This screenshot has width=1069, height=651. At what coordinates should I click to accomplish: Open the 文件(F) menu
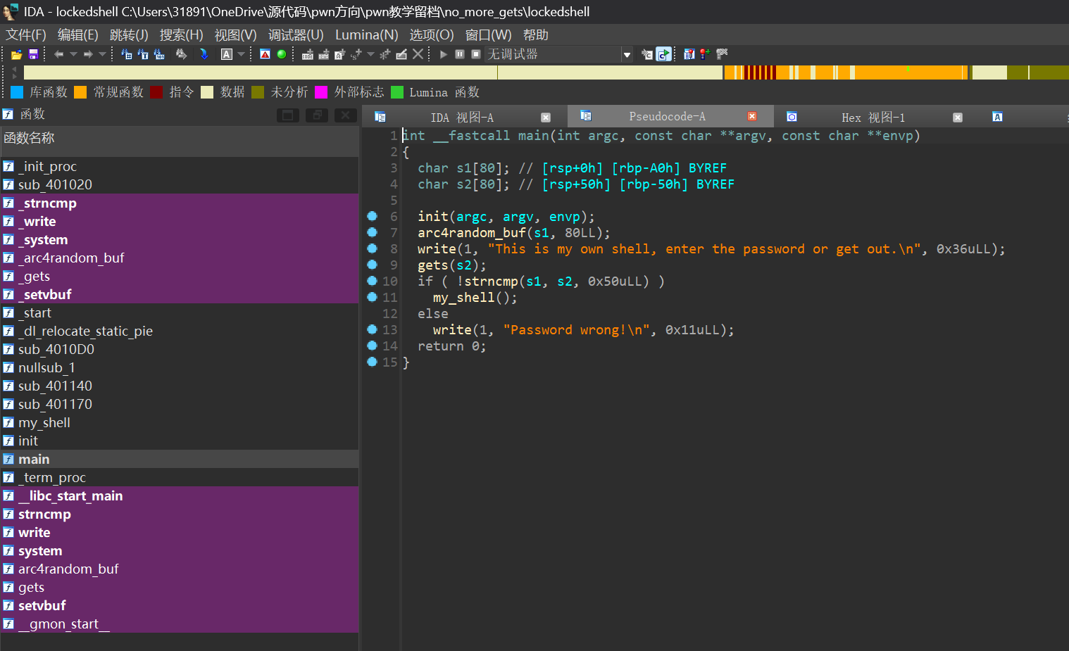click(26, 35)
